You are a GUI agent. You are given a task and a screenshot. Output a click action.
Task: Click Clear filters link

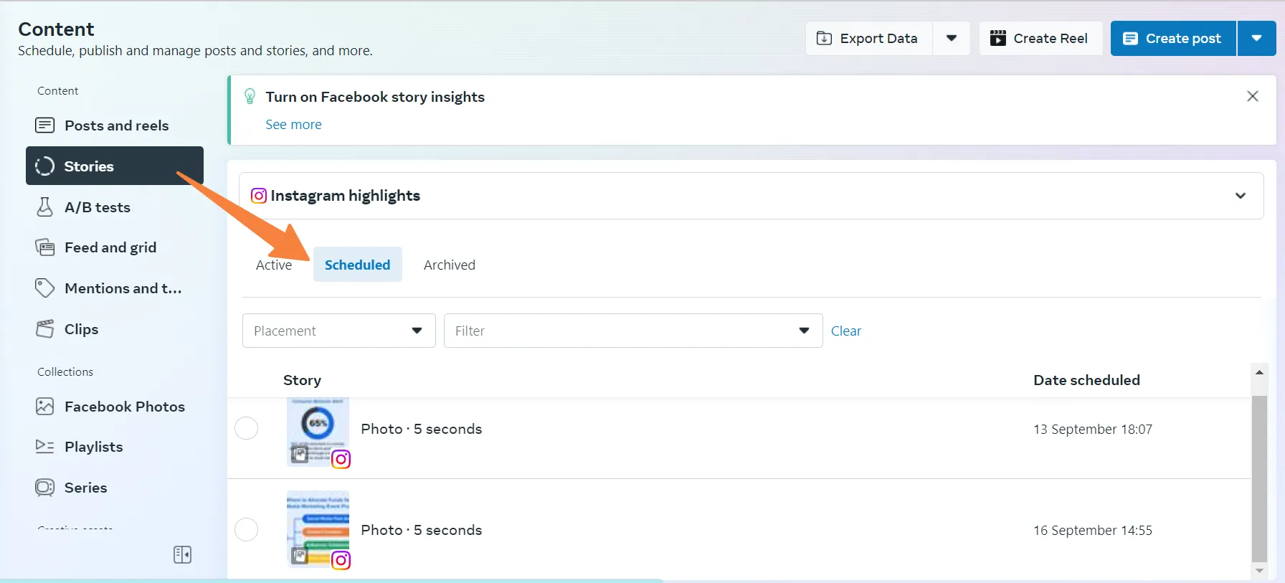(x=846, y=331)
